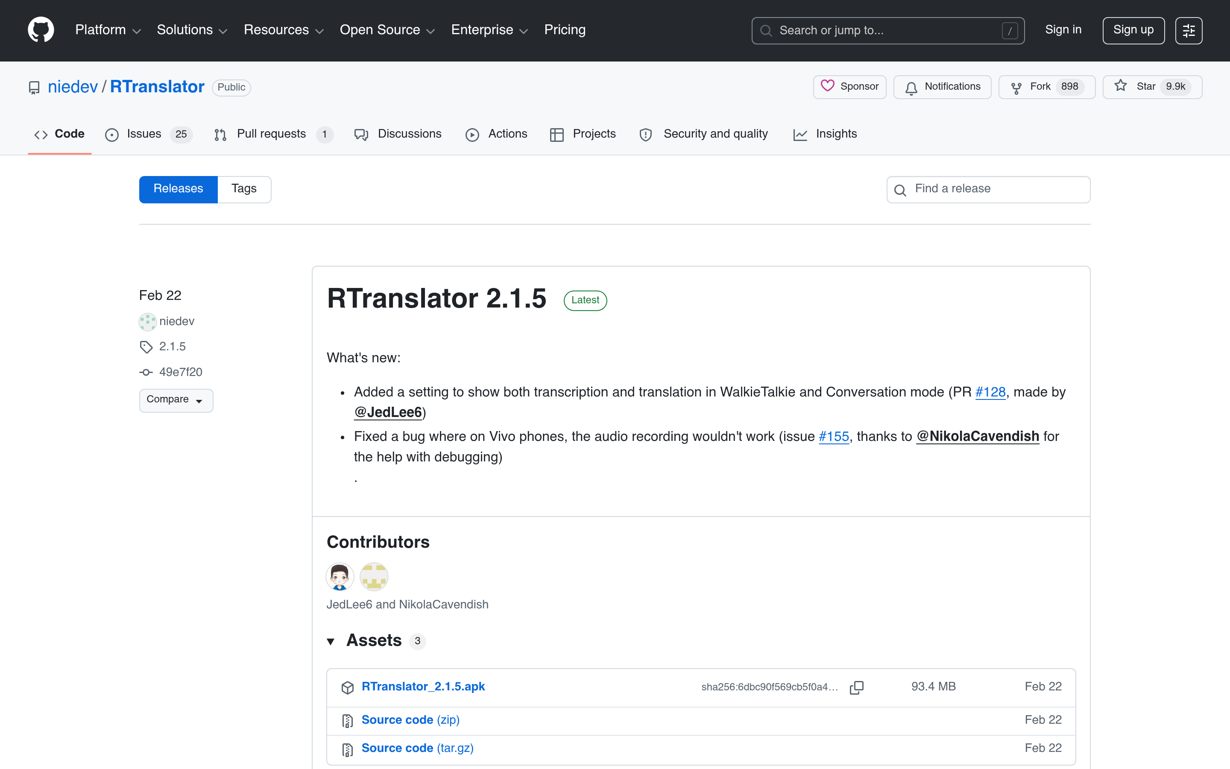Open the Insights tab
Screen dimensions: 1230x769
click(825, 134)
